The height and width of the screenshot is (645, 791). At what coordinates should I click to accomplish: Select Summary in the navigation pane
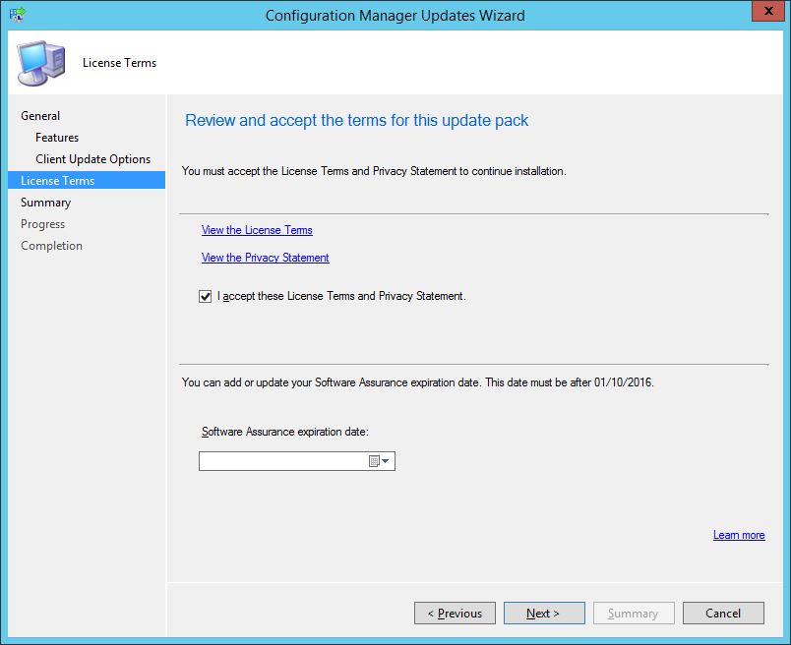coord(46,202)
